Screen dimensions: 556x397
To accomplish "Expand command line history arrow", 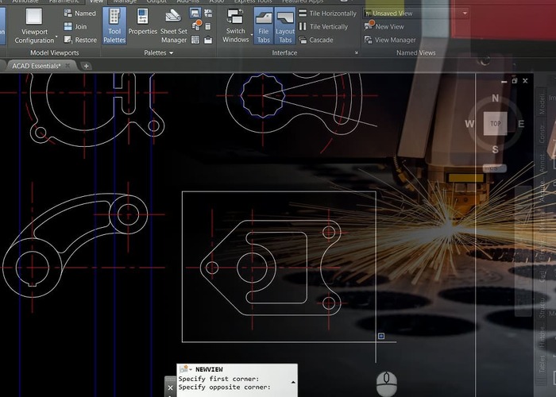I will click(x=293, y=382).
